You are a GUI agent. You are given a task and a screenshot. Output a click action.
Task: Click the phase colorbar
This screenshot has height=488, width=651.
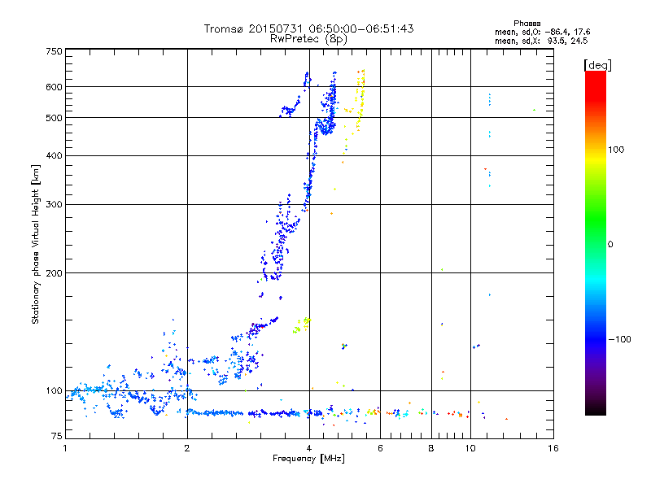596,243
